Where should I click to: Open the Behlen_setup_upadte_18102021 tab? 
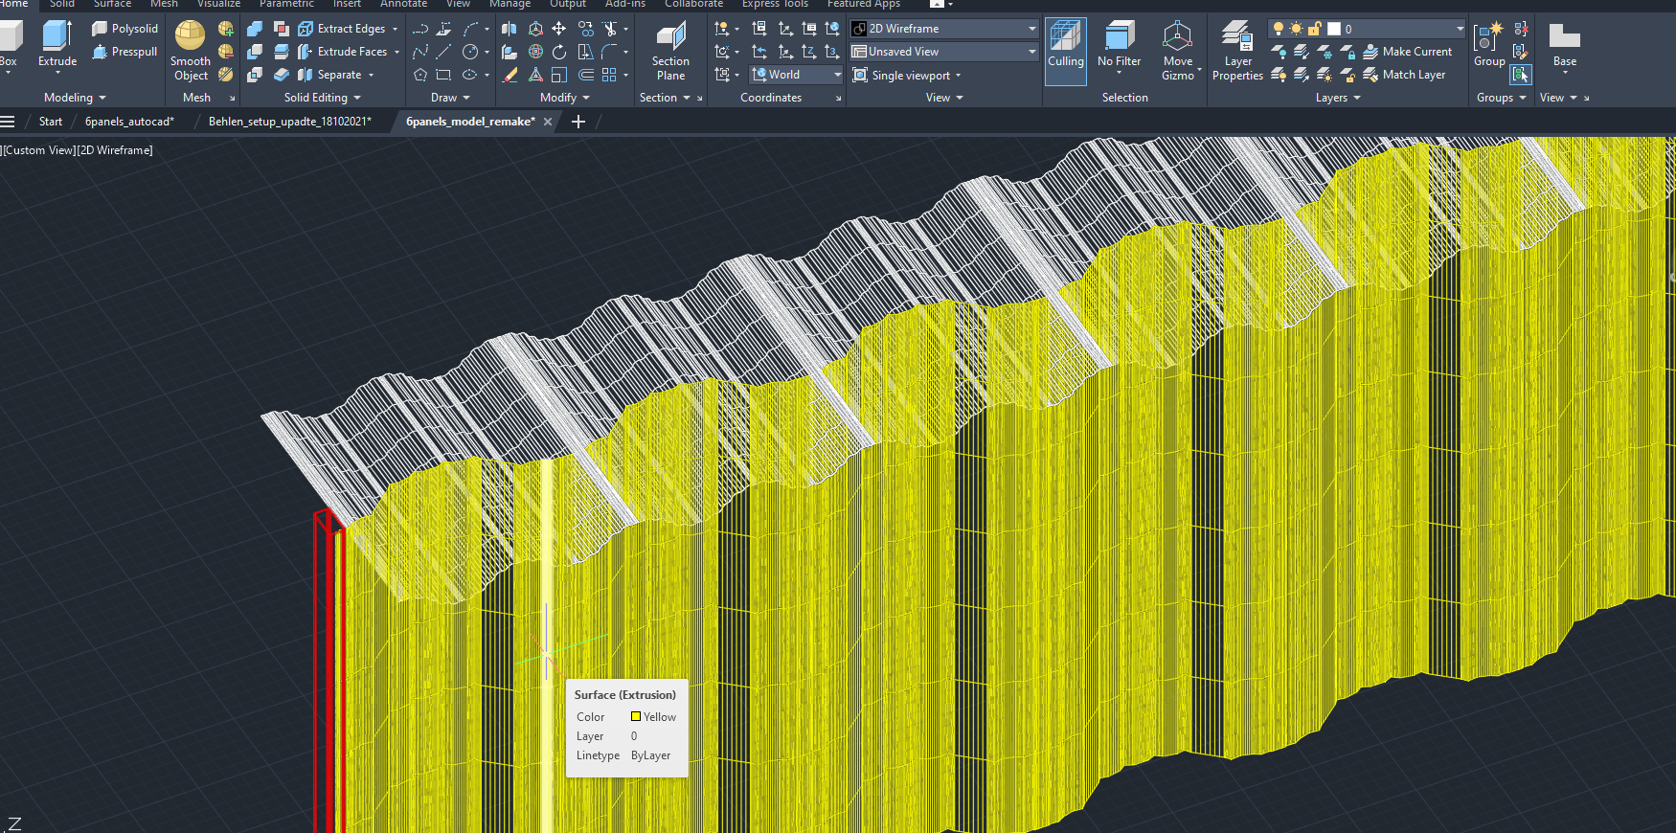point(290,122)
